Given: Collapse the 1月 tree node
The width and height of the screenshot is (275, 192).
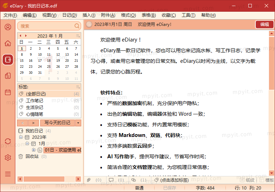Looking at the screenshot, I should [x=27, y=143].
